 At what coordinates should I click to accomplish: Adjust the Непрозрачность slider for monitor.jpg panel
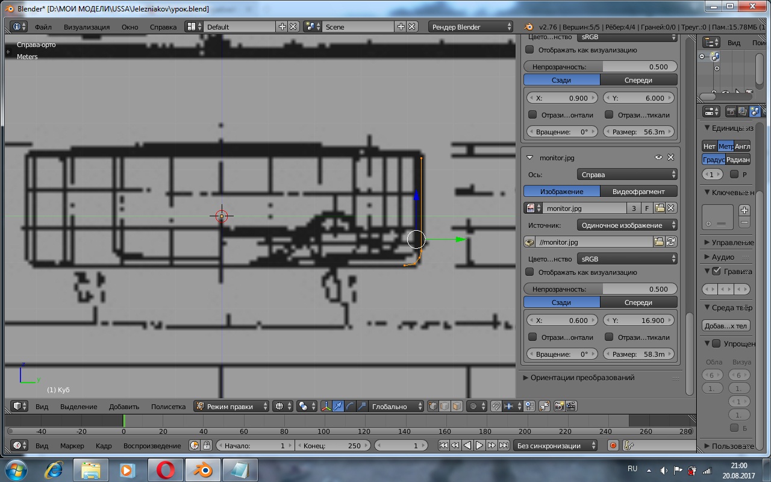[601, 289]
